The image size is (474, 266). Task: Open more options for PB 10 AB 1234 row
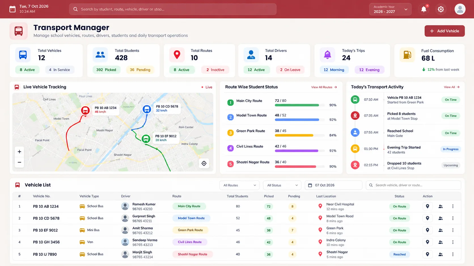[453, 206]
